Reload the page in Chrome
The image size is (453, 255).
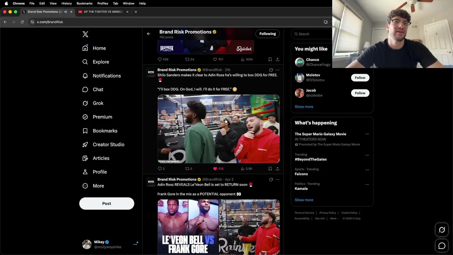click(x=22, y=22)
